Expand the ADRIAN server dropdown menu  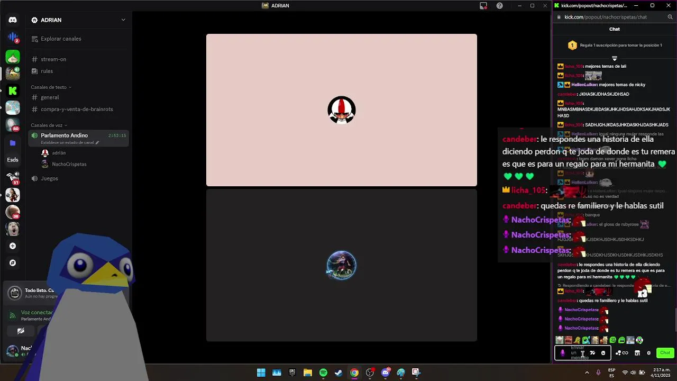coord(123,20)
